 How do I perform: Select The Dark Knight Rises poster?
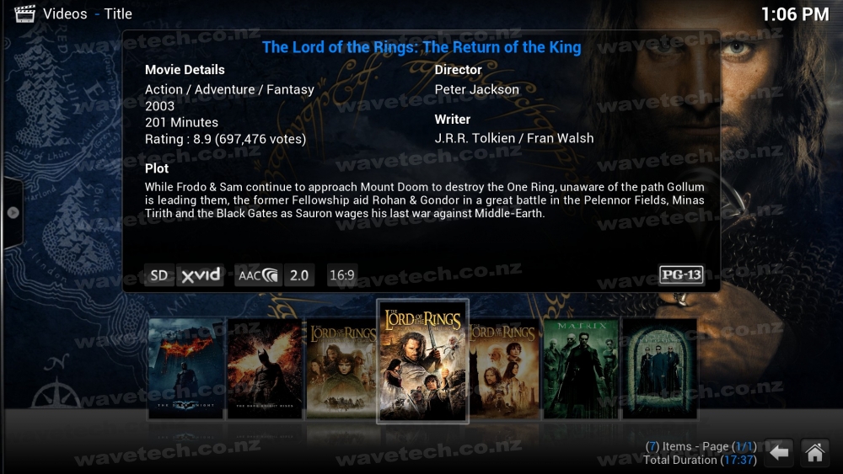coord(265,369)
